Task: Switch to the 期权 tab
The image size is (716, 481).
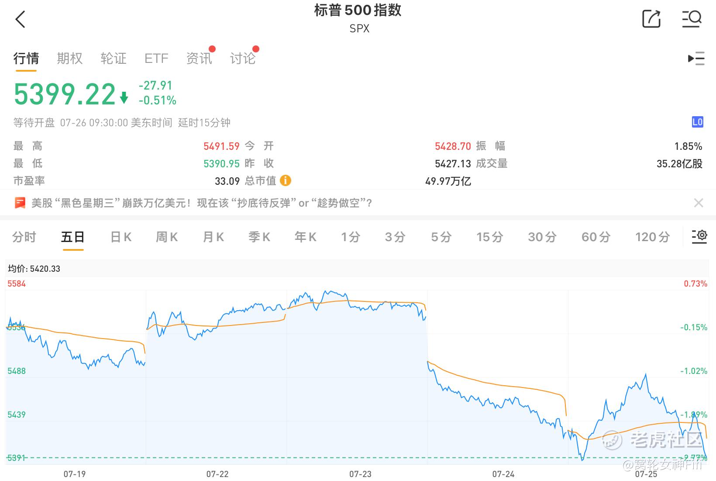Action: [70, 58]
